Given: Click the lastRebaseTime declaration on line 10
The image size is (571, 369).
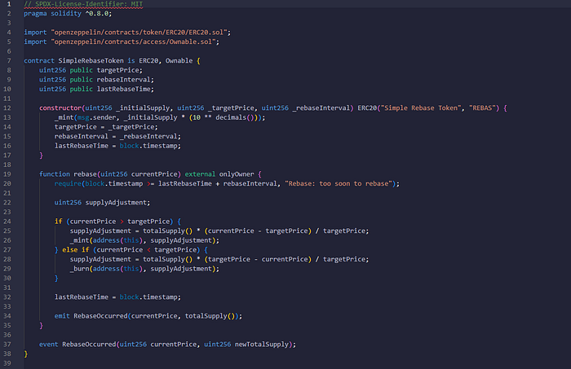Looking at the screenshot, I should (x=96, y=89).
